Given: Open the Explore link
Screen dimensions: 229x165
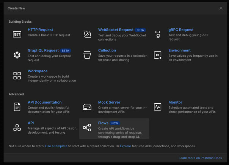Looking at the screenshot, I should pos(125,146).
